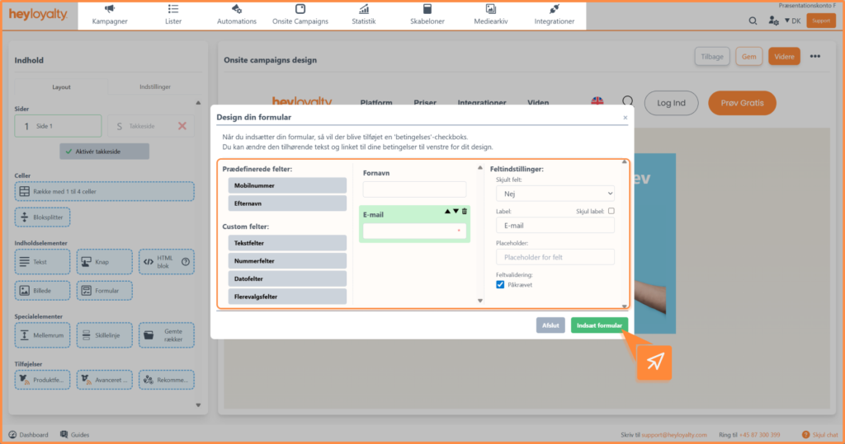Move E-mail field up with arrow
This screenshot has width=845, height=444.
(447, 212)
